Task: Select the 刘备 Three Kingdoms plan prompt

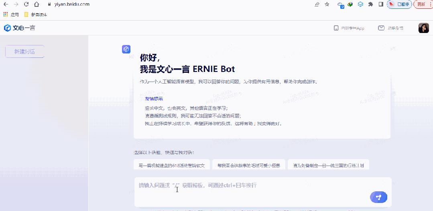Action: [328, 165]
